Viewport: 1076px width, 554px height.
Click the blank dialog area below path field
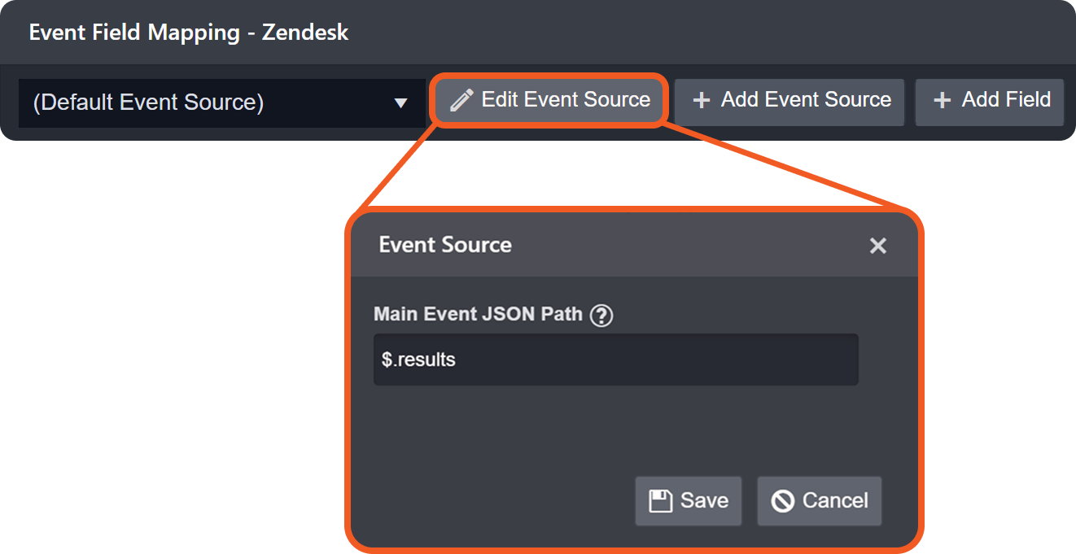[x=615, y=427]
